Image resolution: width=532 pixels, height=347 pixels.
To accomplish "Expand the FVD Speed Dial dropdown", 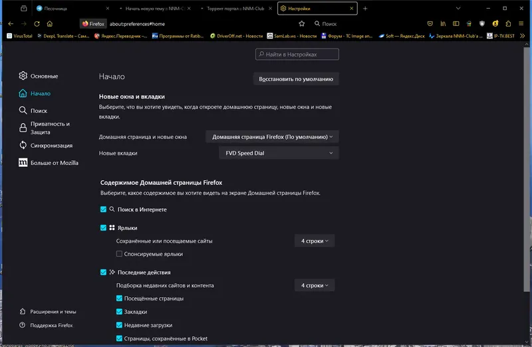I will click(x=279, y=153).
